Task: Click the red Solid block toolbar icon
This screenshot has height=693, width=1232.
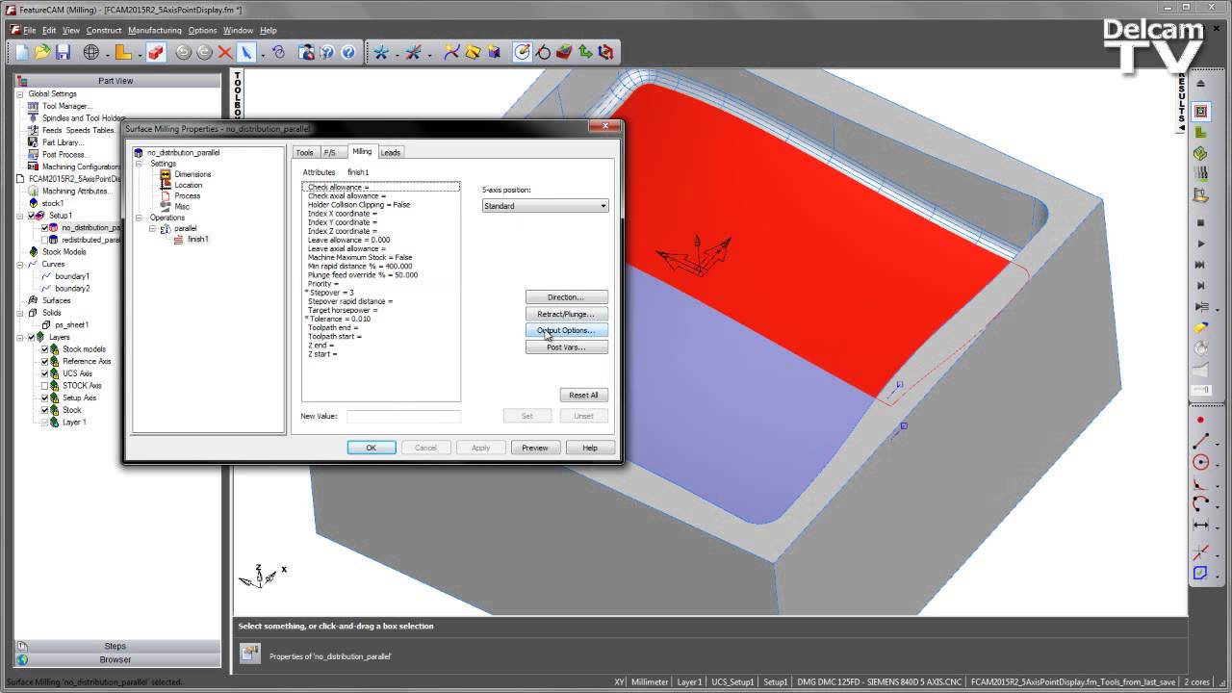Action: 156,52
